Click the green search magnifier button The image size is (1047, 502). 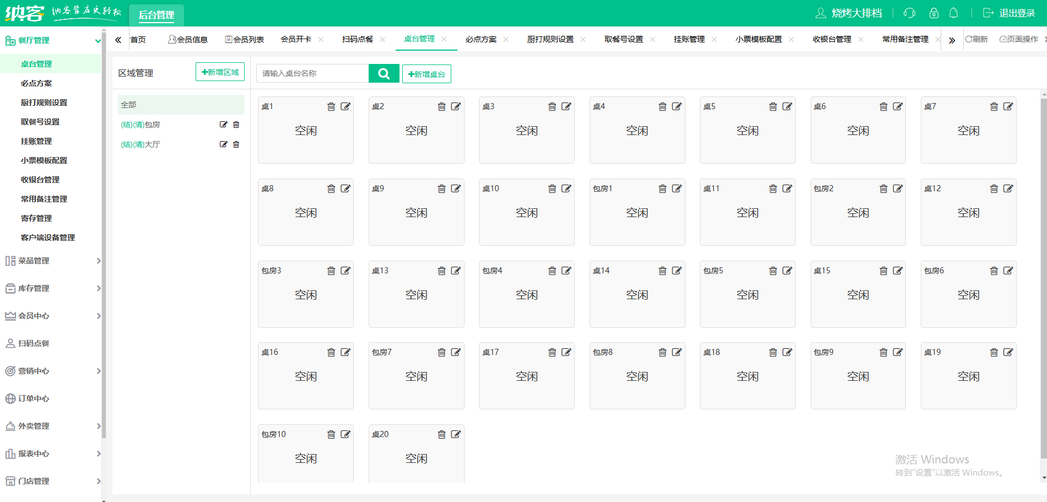[x=384, y=73]
